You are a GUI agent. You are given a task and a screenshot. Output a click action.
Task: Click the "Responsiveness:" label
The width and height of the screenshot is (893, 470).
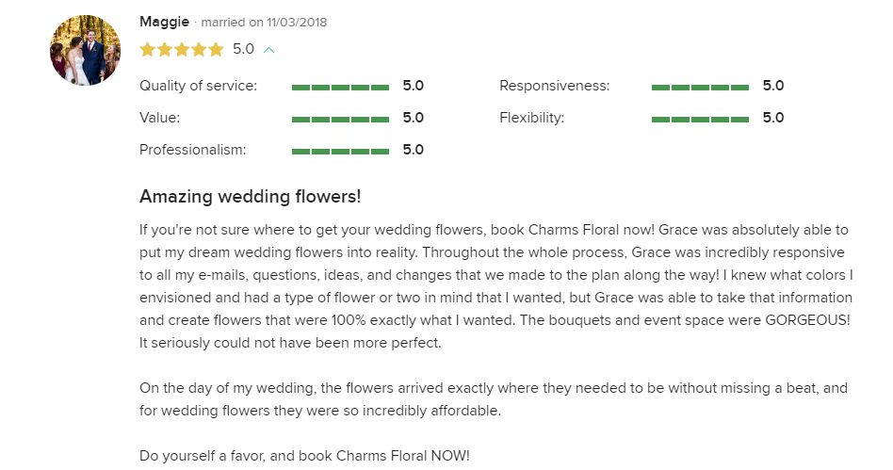tap(554, 86)
